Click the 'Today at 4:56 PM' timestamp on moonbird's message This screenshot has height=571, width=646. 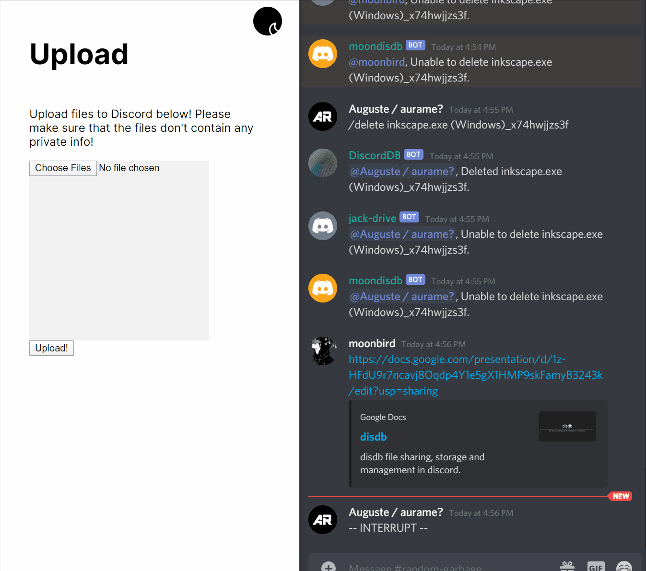coord(434,344)
